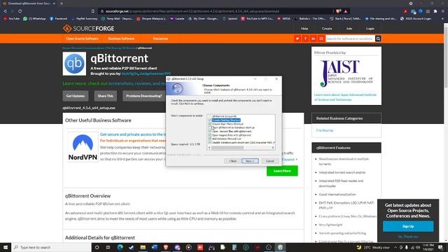
Task: Toggle Add Windows Firewall rule checkbox
Action: [x=210, y=139]
